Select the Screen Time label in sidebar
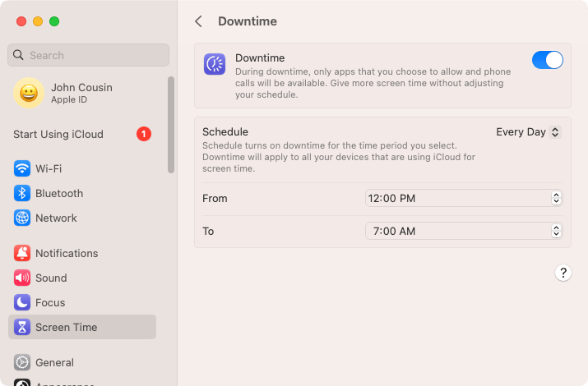The height and width of the screenshot is (386, 588). 67,327
